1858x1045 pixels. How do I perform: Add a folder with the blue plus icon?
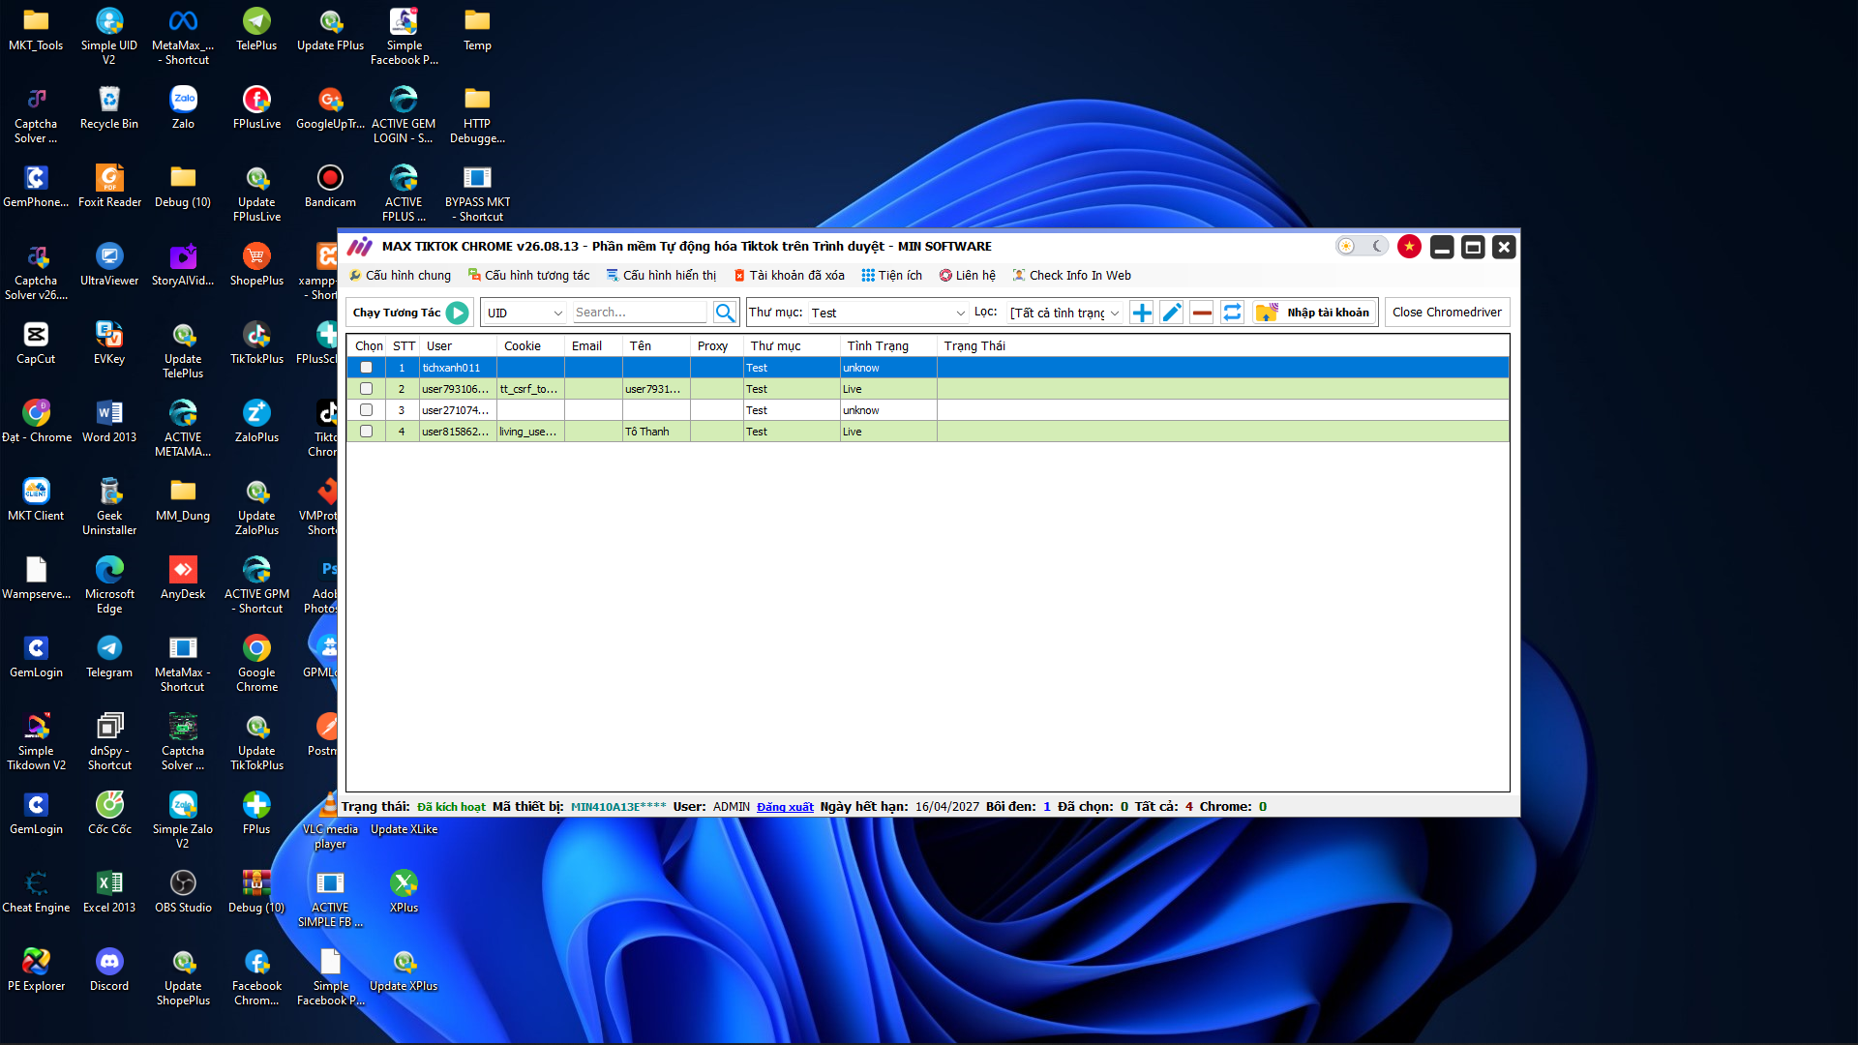coord(1142,313)
